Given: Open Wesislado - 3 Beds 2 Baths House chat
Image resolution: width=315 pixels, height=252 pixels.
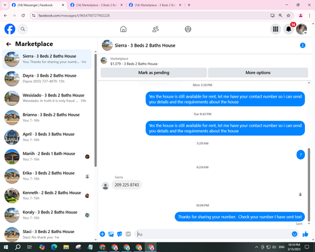Looking at the screenshot, I should [47, 98].
